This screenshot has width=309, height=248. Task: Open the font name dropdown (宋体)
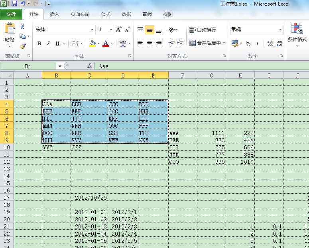pyautogui.click(x=92, y=30)
